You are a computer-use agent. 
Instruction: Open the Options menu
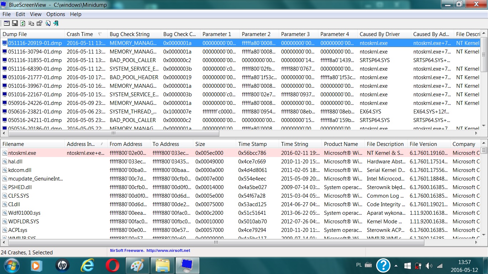(56, 14)
